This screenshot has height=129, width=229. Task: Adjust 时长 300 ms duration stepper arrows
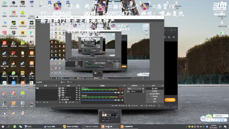(x=143, y=91)
